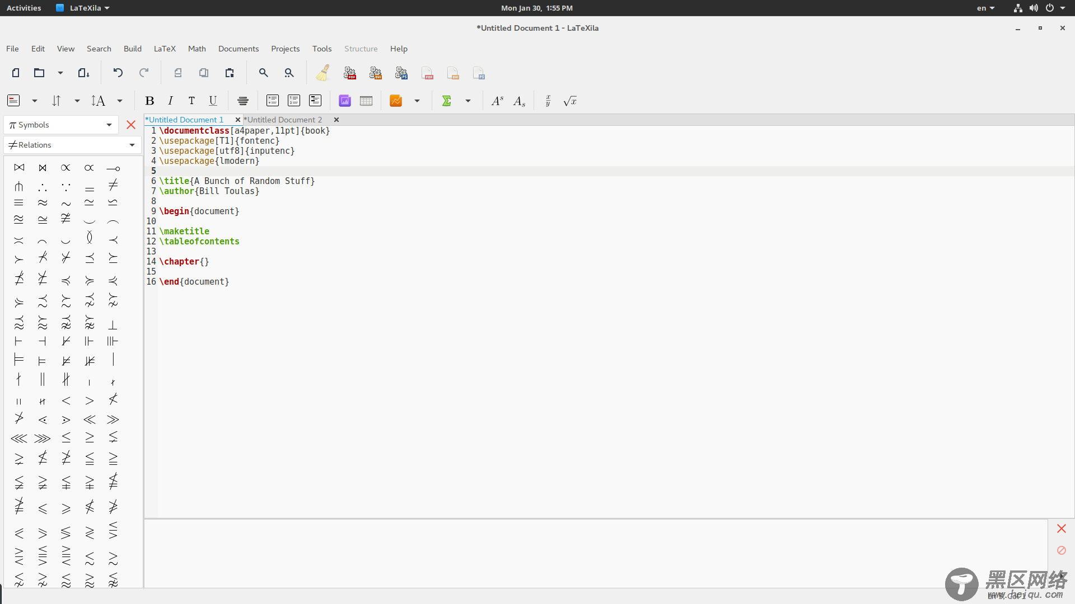The image size is (1075, 604).
Task: View the PDF output file
Action: click(x=427, y=73)
